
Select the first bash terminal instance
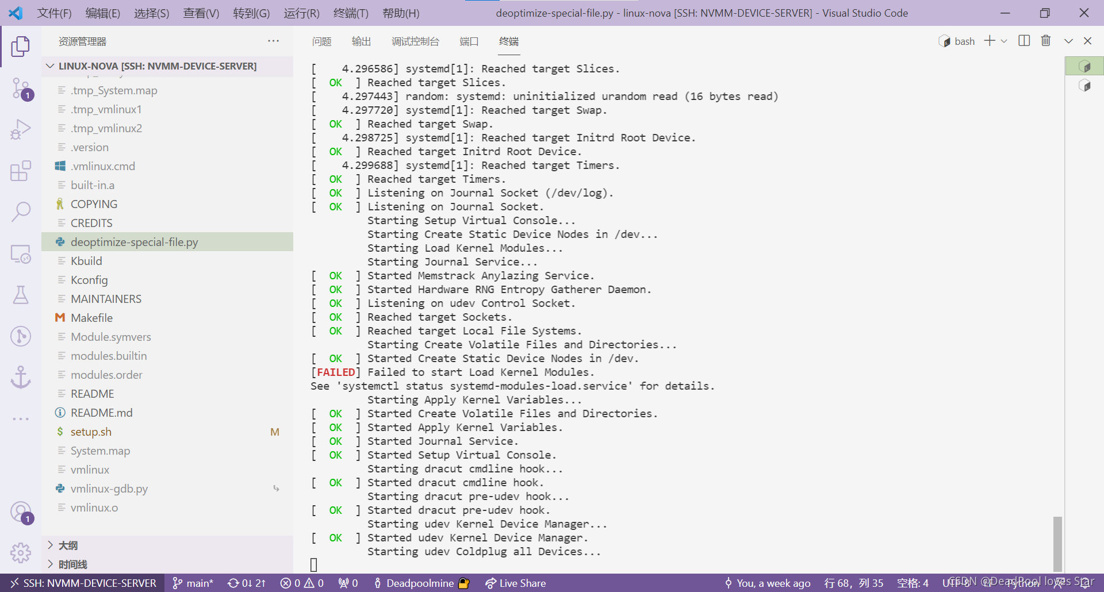(1084, 67)
